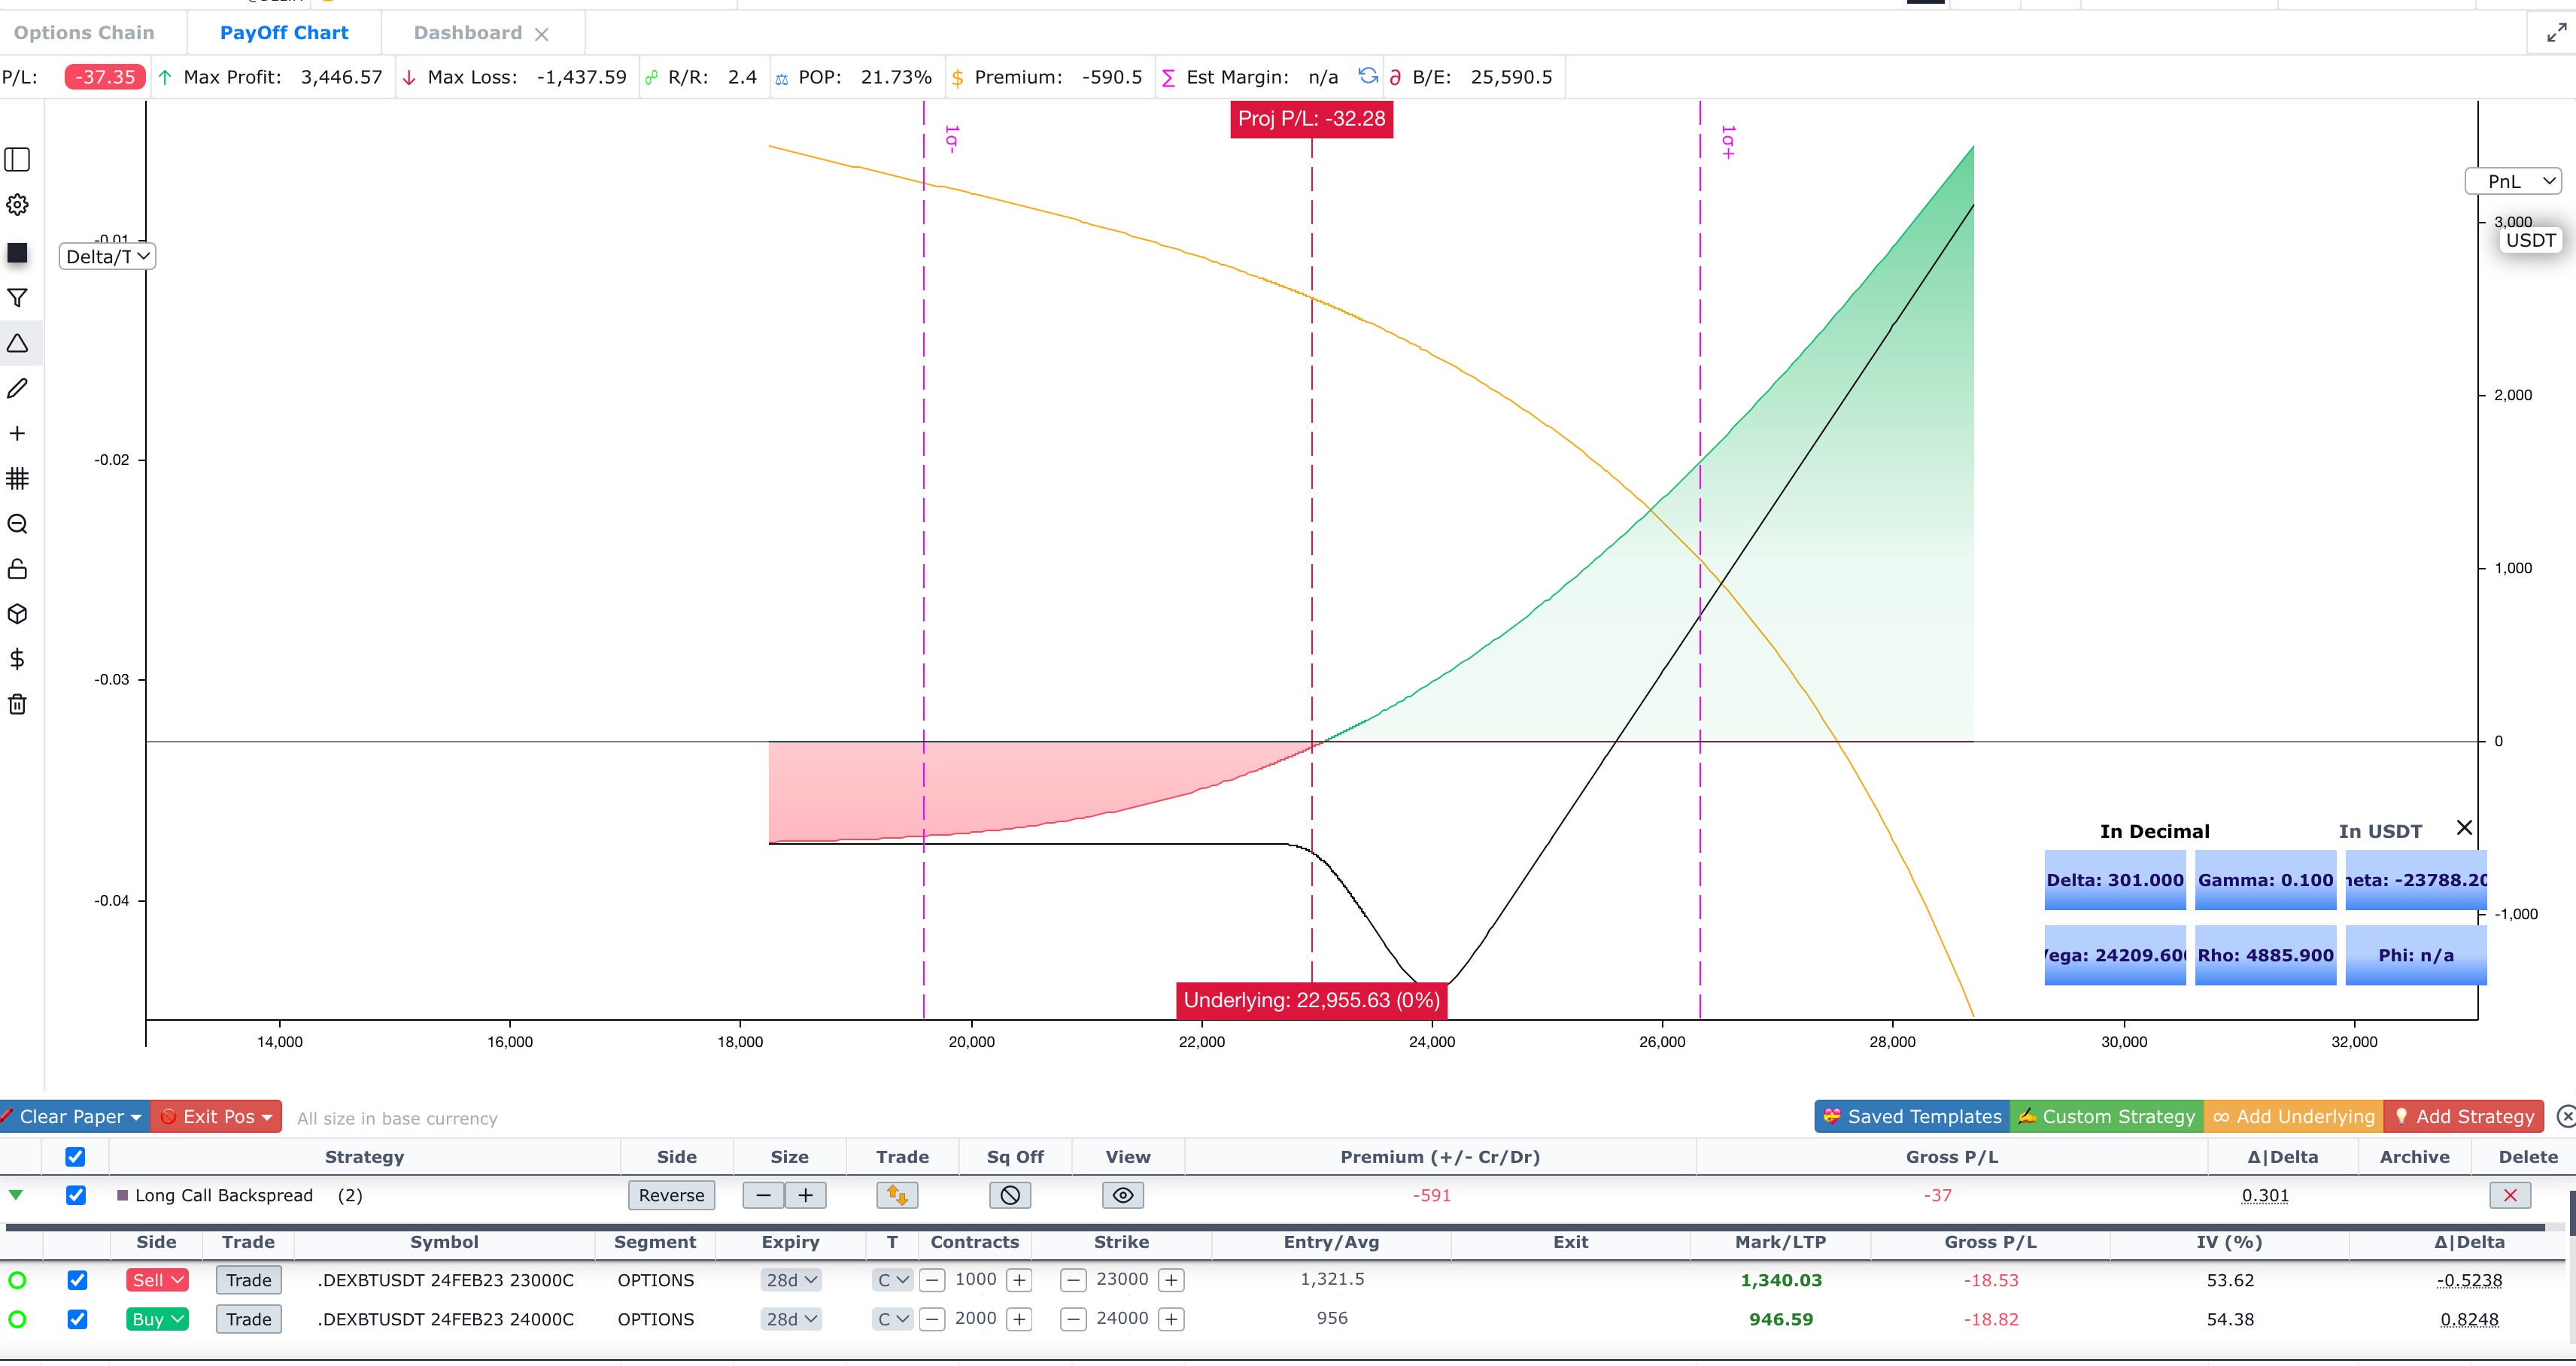Click the Reverse button
Viewport: 2576px width, 1366px height.
pos(671,1195)
